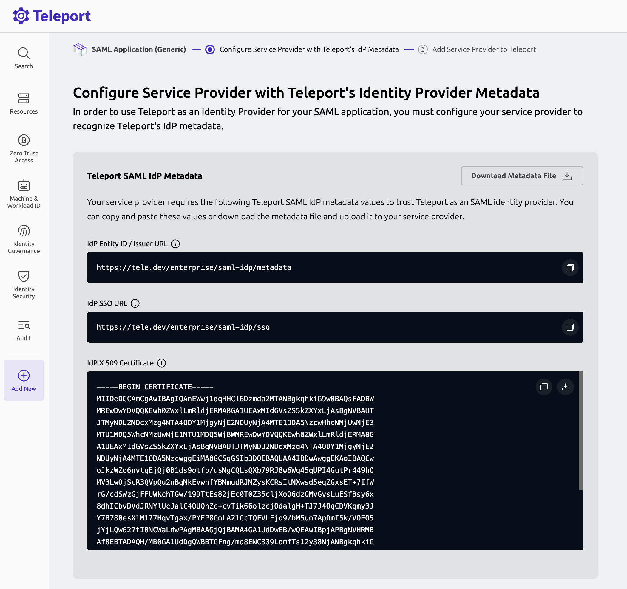Show info for IdP Entity ID
The width and height of the screenshot is (627, 589).
pos(175,244)
